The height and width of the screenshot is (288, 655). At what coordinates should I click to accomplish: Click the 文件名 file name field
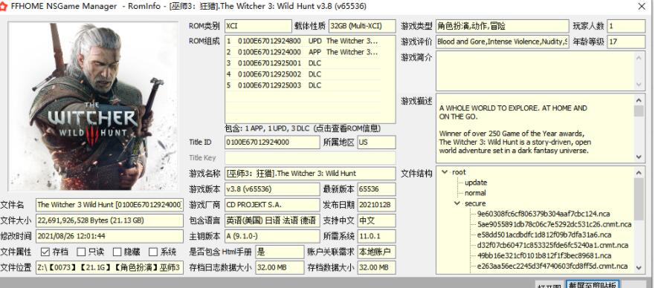click(109, 205)
